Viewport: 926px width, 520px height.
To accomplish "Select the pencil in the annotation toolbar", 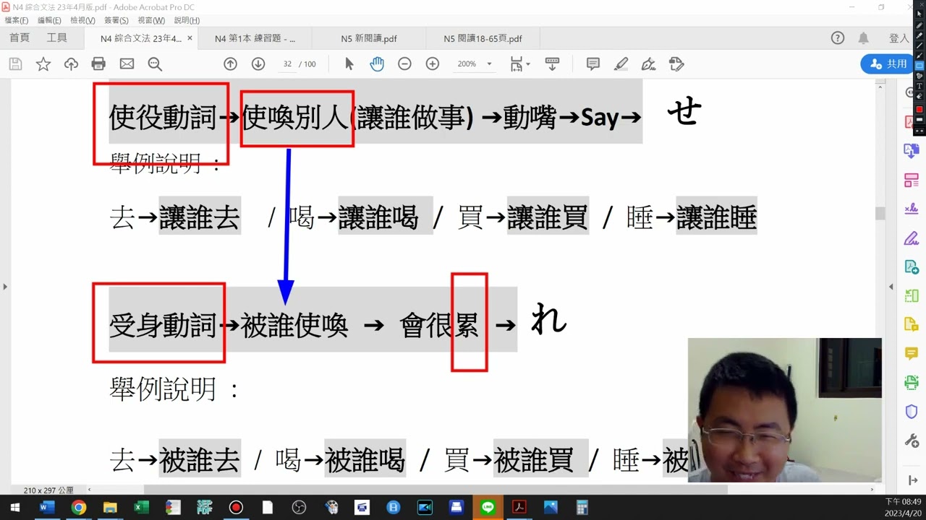I will click(x=919, y=25).
